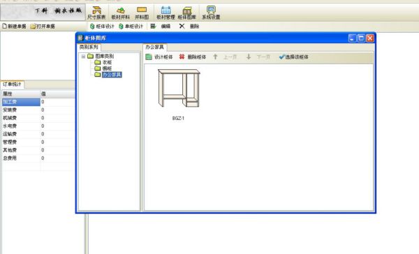The height and width of the screenshot is (254, 419).
Task: Open the 板材管理 board management tool
Action: coord(166,13)
